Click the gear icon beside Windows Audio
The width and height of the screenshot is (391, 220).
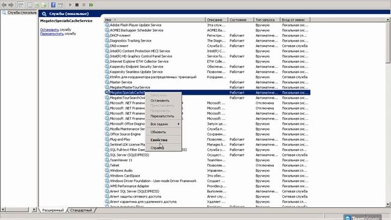click(x=107, y=170)
